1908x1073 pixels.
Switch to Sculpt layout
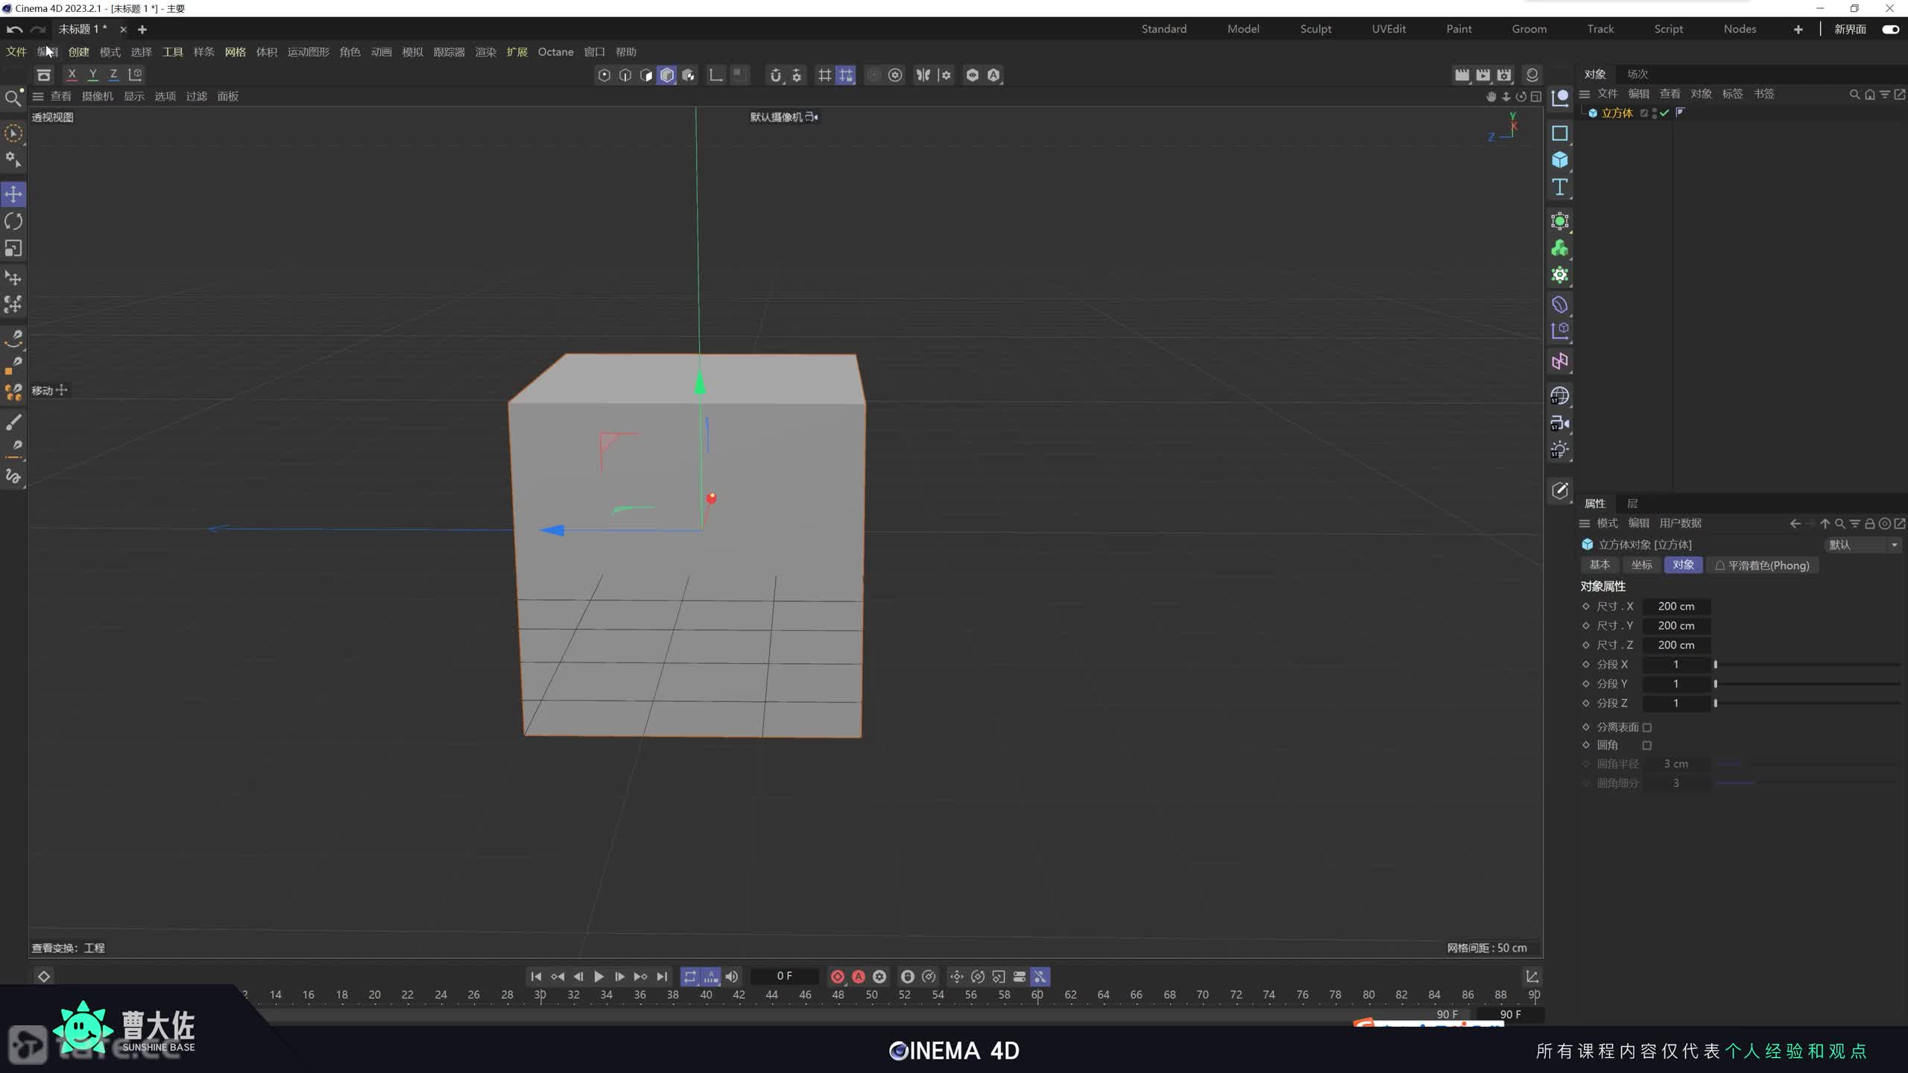coord(1315,29)
